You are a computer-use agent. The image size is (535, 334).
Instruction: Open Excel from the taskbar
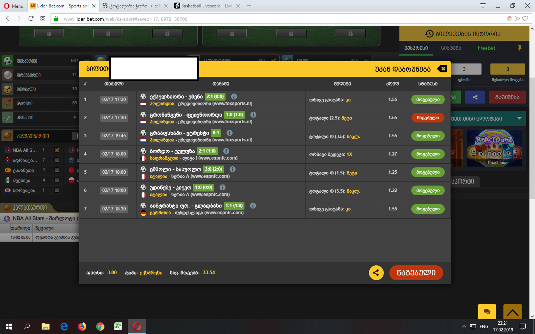[x=118, y=327]
